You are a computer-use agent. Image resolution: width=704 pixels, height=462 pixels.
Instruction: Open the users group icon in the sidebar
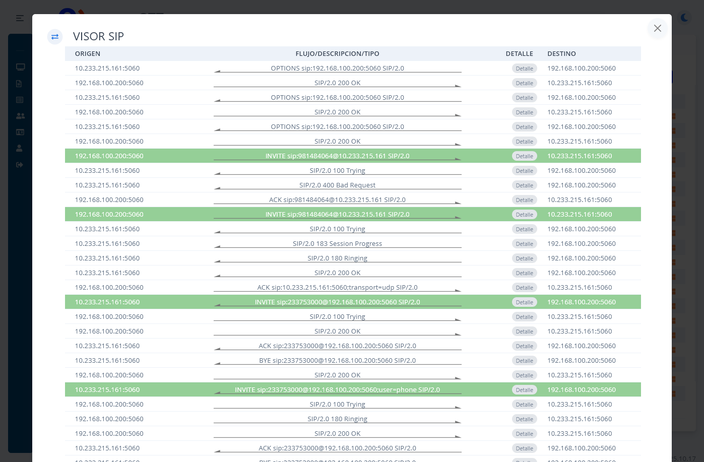pos(20,116)
